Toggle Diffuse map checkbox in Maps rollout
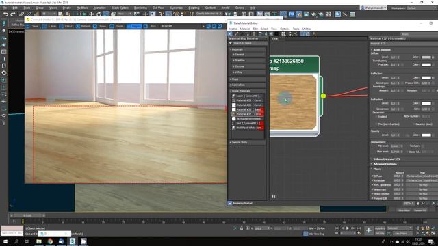Viewport: 438px width, 246px height. [x=372, y=176]
